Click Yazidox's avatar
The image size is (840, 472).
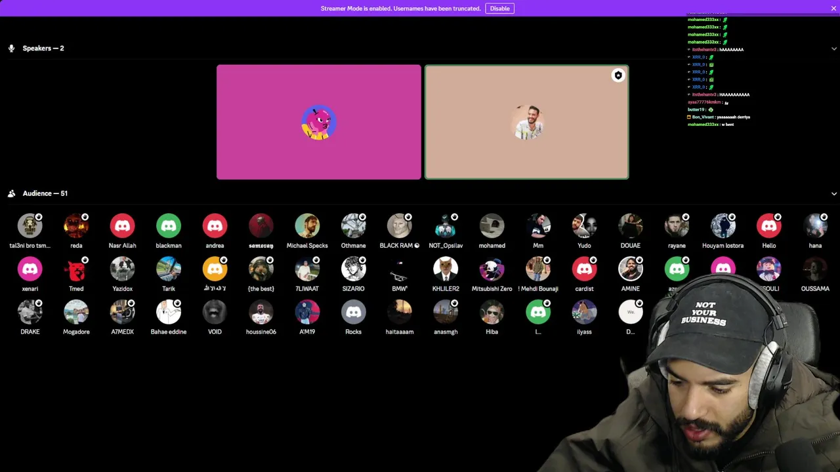pyautogui.click(x=122, y=269)
